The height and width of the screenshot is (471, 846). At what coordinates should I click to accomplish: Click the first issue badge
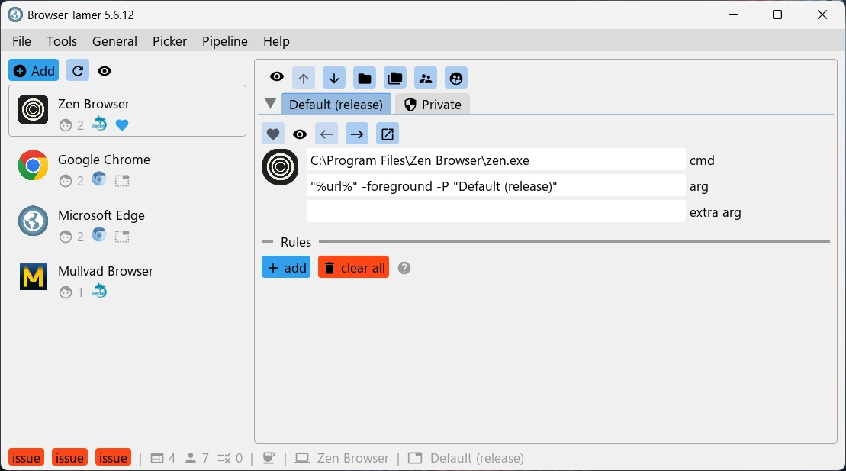[26, 457]
